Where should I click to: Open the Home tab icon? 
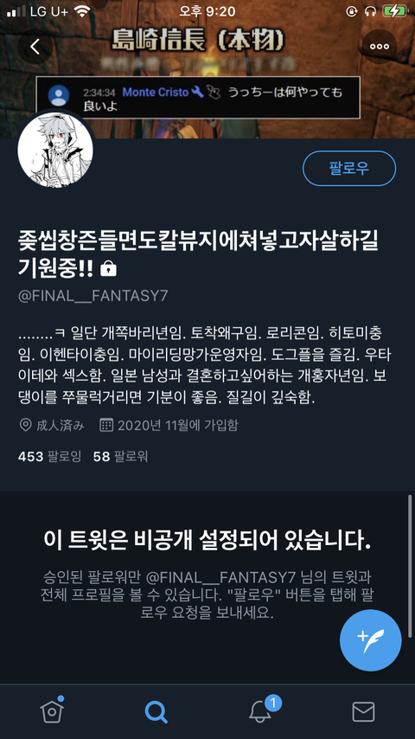[52, 710]
